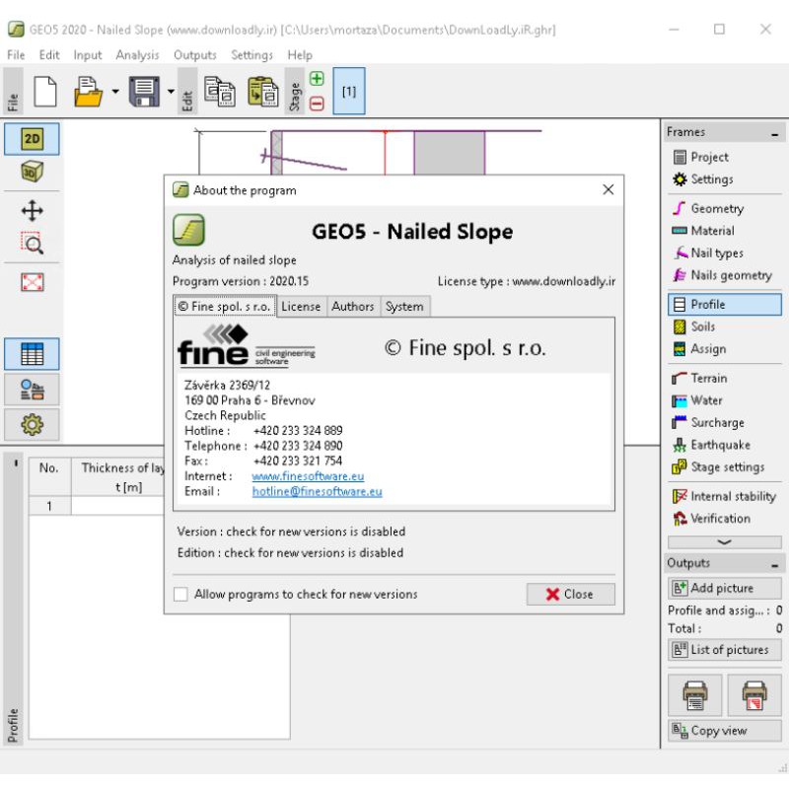
Task: Select construction stage [1]
Action: coord(349,91)
